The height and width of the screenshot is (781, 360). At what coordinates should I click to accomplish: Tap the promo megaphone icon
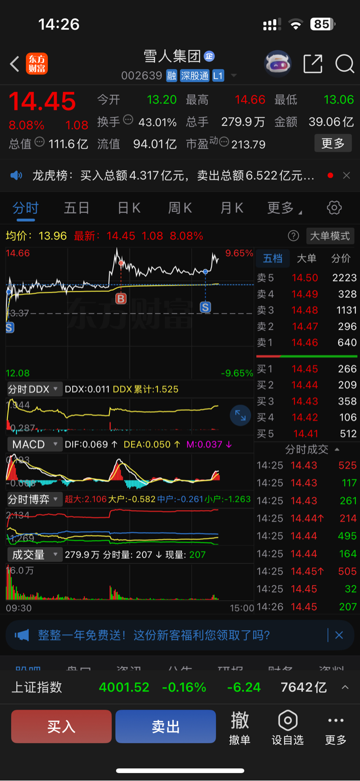pos(22,635)
